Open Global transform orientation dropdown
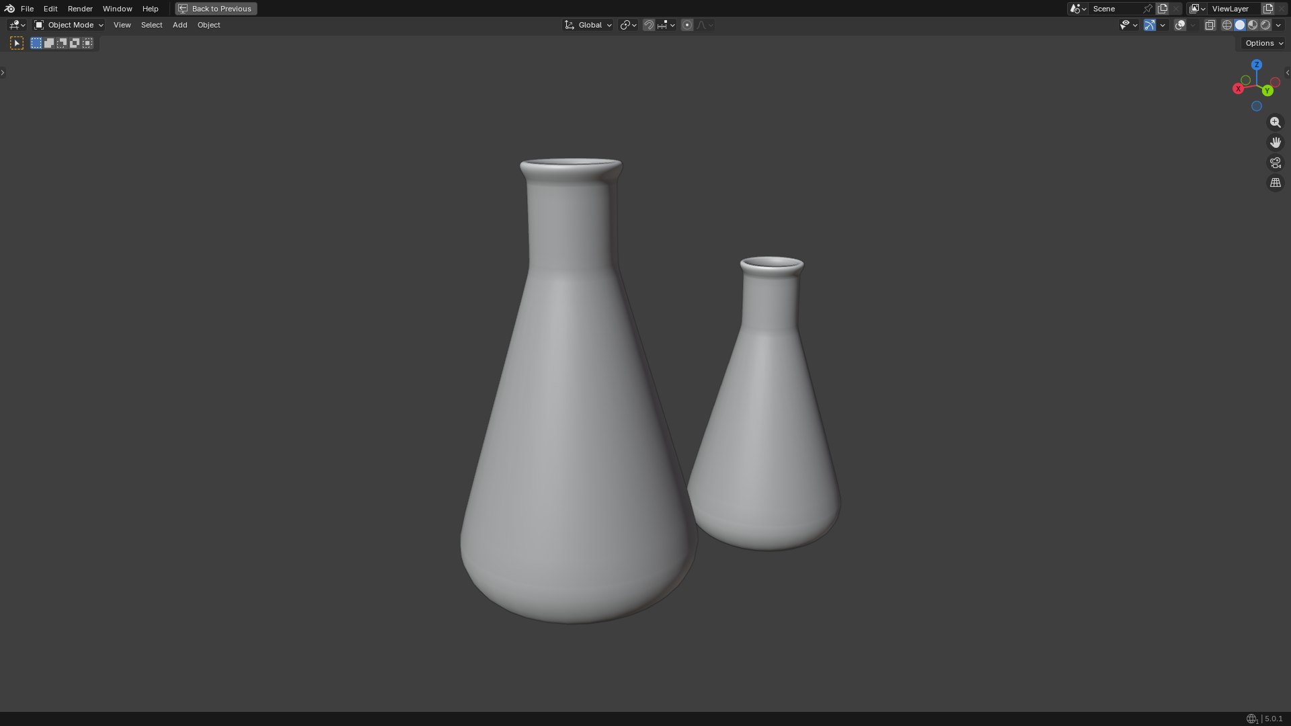 click(x=588, y=25)
